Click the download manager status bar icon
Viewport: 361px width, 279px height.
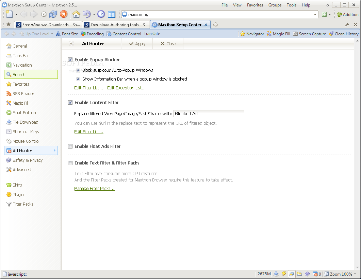tap(276, 274)
